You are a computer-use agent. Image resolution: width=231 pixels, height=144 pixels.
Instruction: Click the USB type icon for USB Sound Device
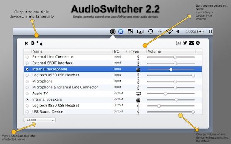[x=138, y=112]
